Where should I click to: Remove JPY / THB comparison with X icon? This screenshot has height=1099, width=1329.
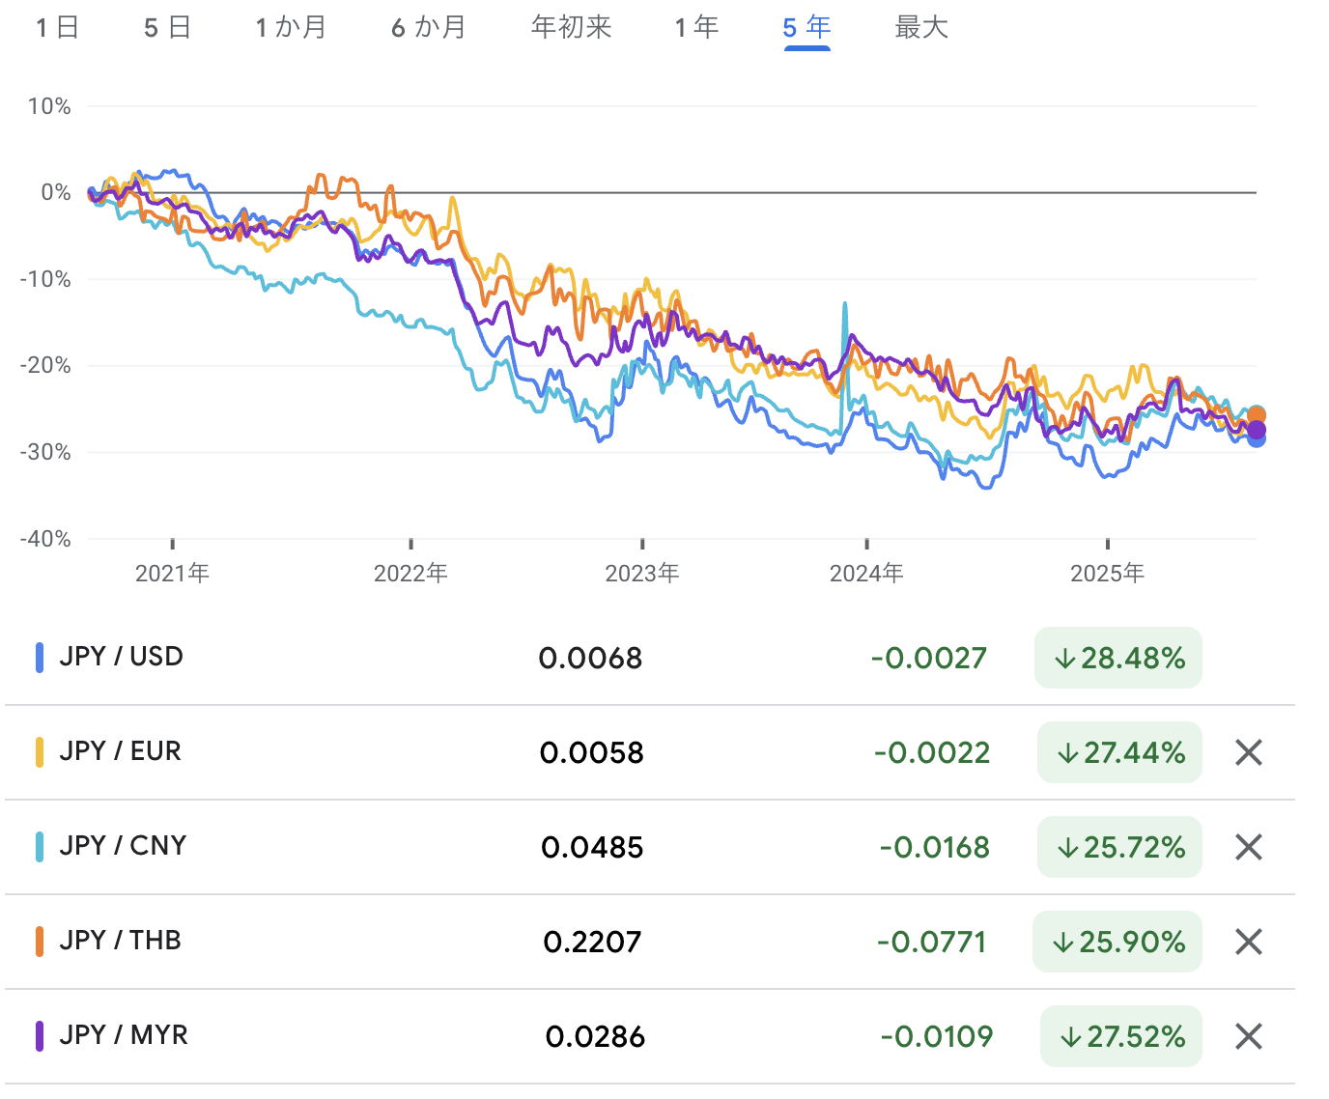pyautogui.click(x=1249, y=942)
